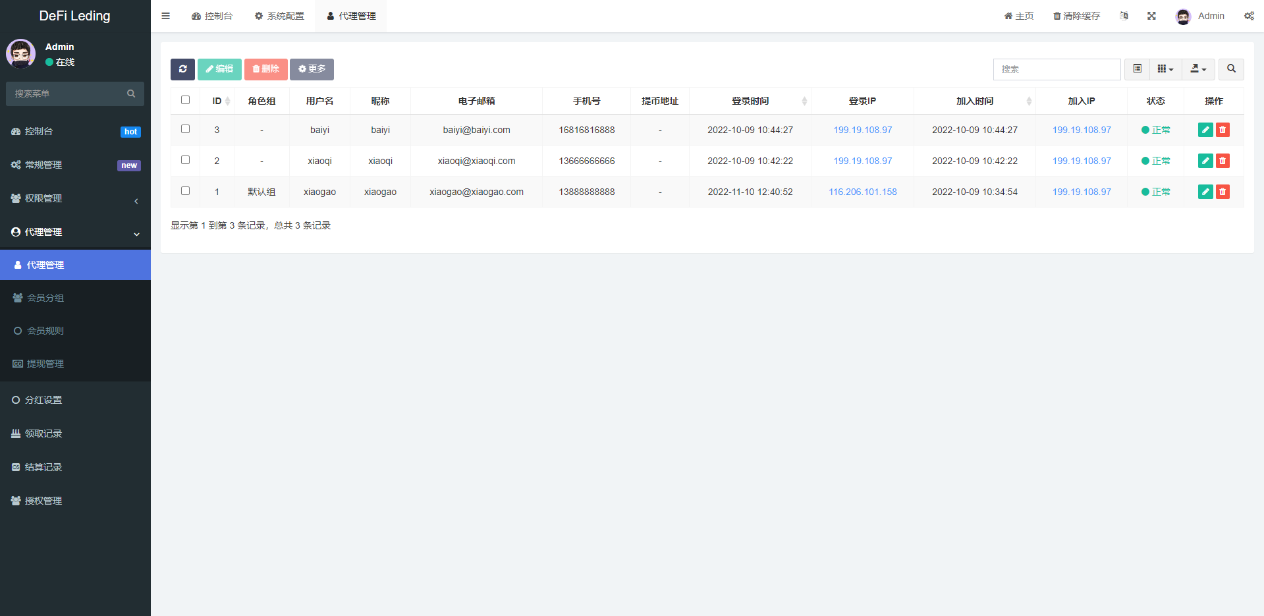Click the green 正常 status indicator for xiaoqi
Image resolution: width=1264 pixels, height=616 pixels.
(1156, 160)
